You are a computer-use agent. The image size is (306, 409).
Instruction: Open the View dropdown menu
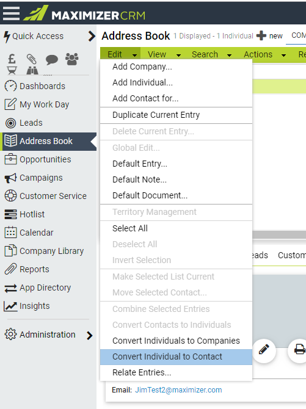coord(164,54)
